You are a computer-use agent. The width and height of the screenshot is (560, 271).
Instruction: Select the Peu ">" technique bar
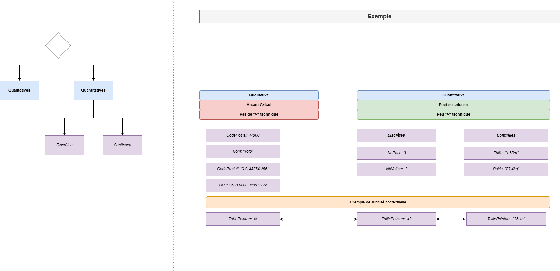[453, 114]
